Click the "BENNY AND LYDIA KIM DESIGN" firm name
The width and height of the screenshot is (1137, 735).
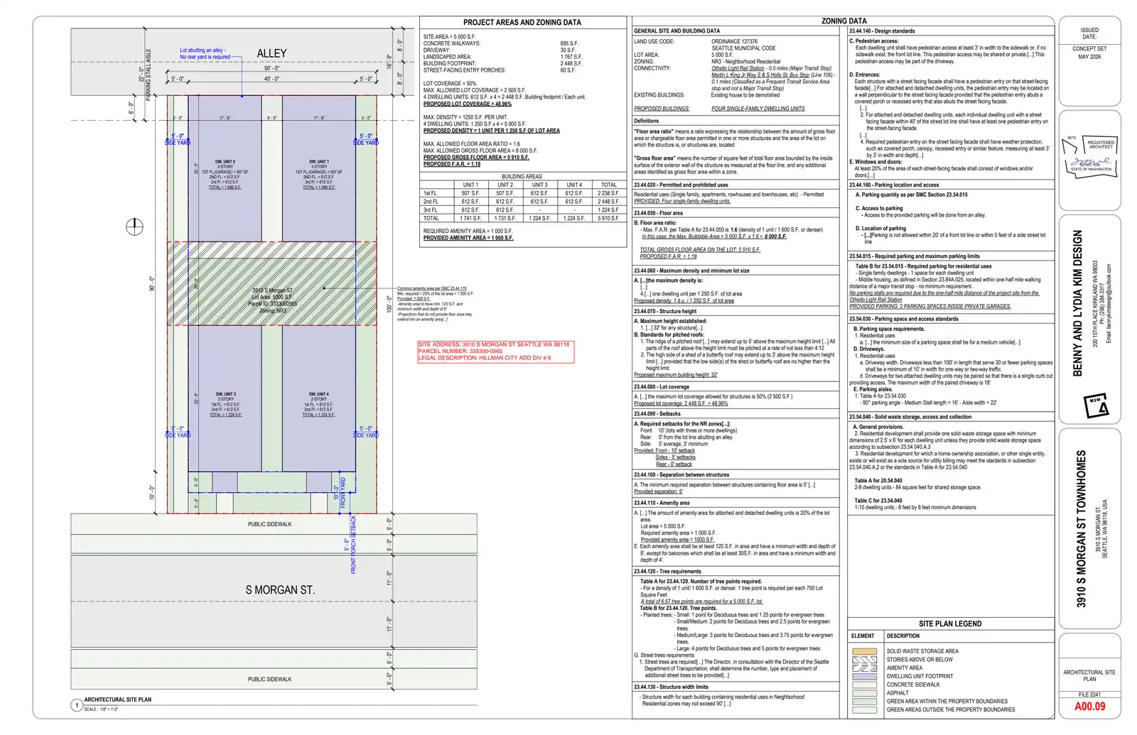(1078, 303)
